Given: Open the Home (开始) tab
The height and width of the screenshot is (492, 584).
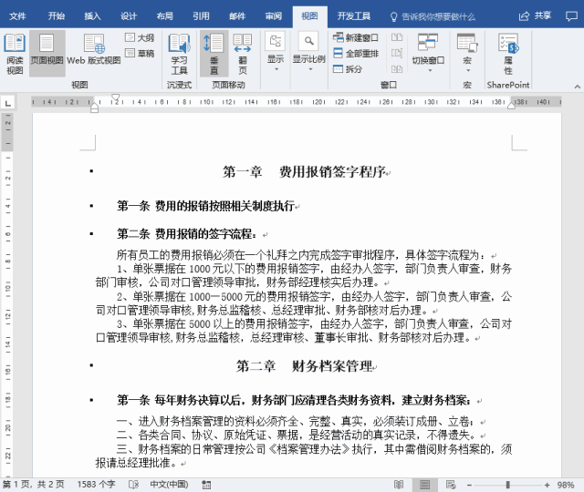Looking at the screenshot, I should click(x=57, y=16).
